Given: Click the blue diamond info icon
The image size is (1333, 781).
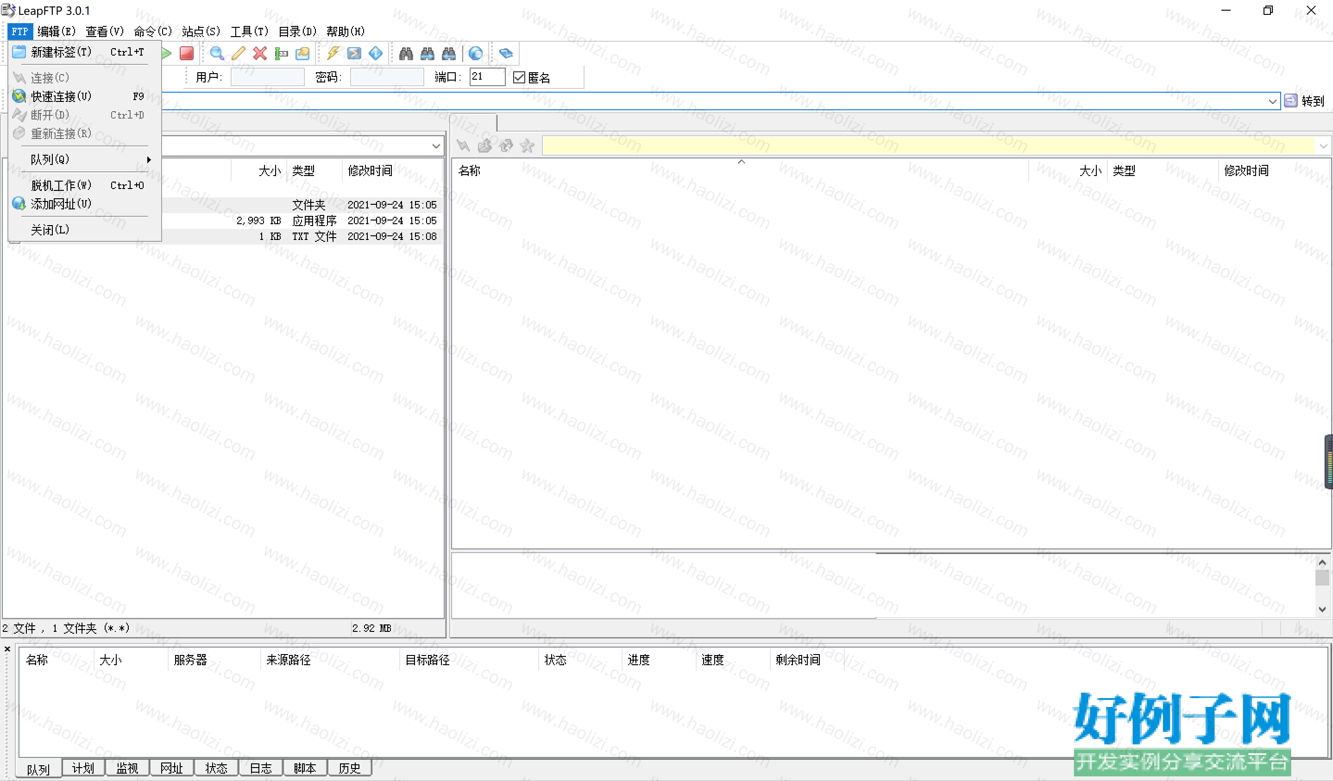Looking at the screenshot, I should tap(376, 53).
